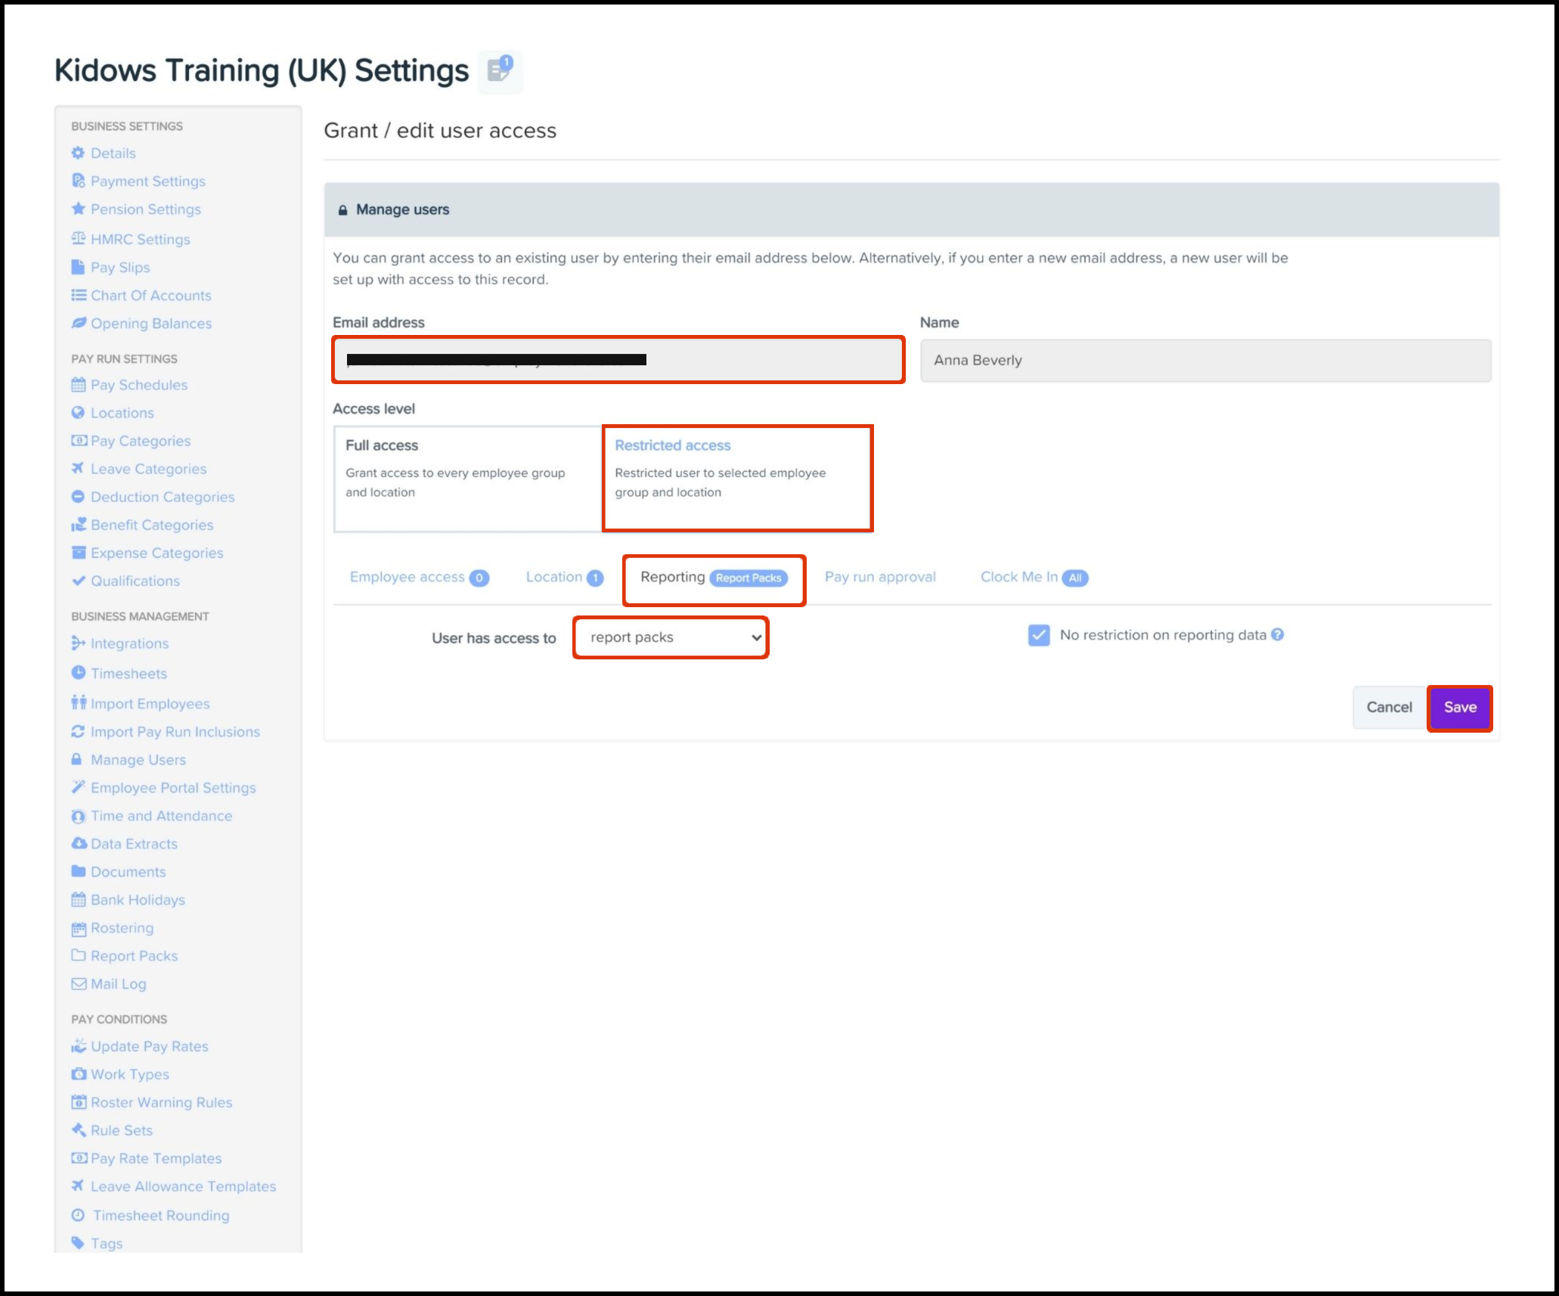Click the cloud icon beside Data Extracts

click(x=78, y=843)
